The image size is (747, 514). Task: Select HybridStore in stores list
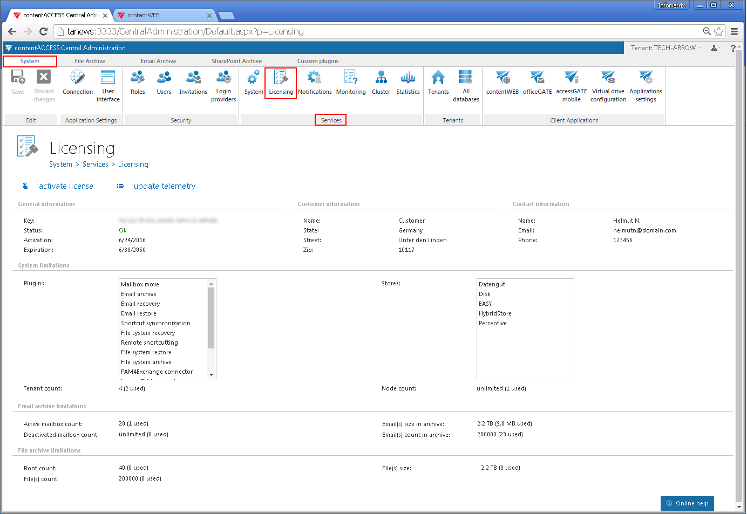[495, 313]
